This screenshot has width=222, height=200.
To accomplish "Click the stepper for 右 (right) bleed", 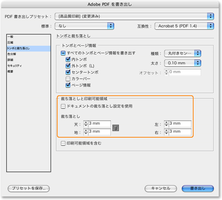I will [166, 132].
